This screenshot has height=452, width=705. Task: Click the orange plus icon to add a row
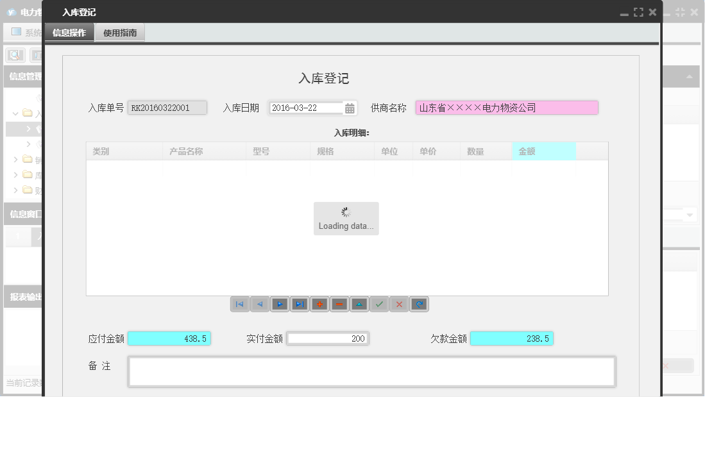coord(319,304)
